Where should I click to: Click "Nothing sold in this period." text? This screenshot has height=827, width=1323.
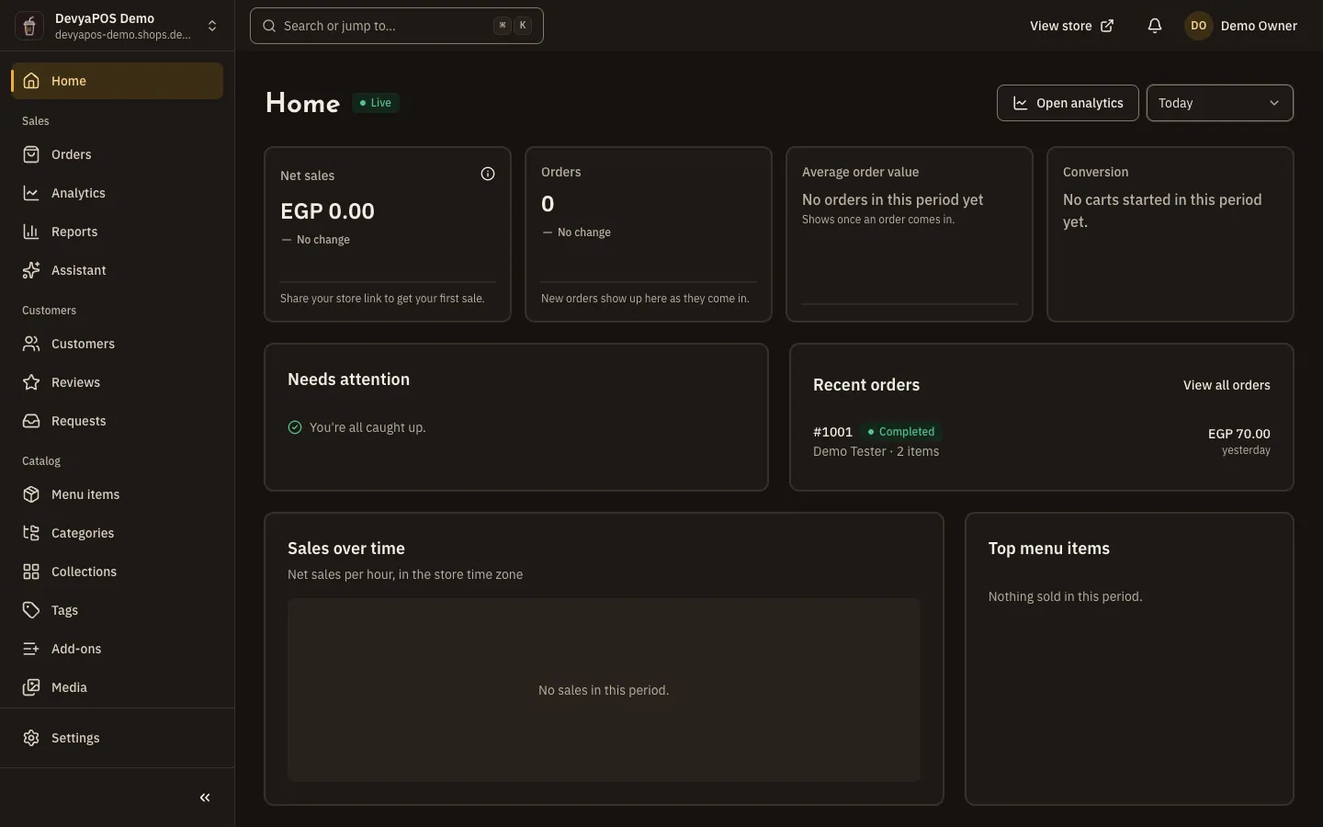click(x=1065, y=596)
